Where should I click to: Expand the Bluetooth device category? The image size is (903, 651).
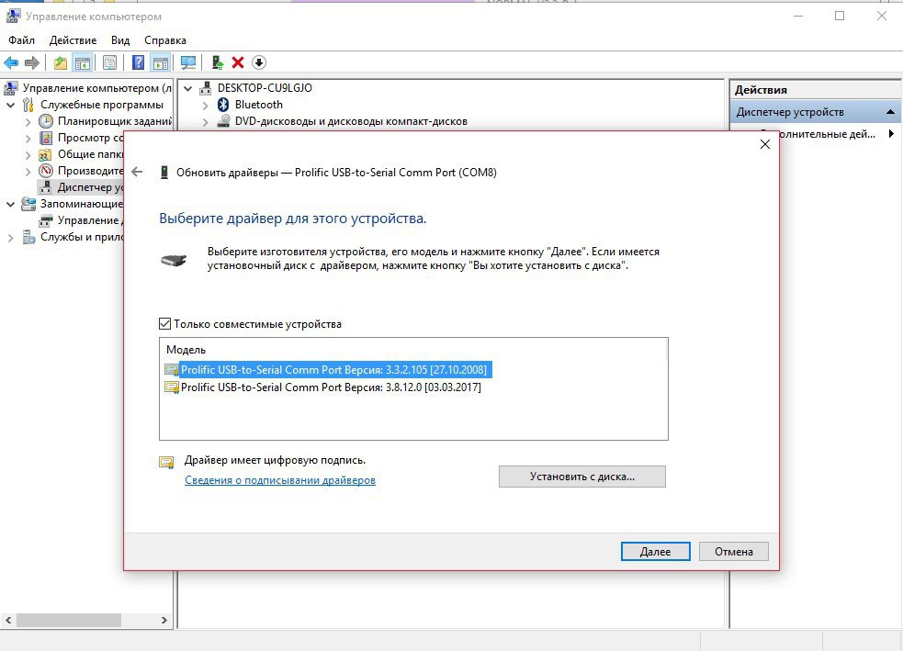[205, 105]
